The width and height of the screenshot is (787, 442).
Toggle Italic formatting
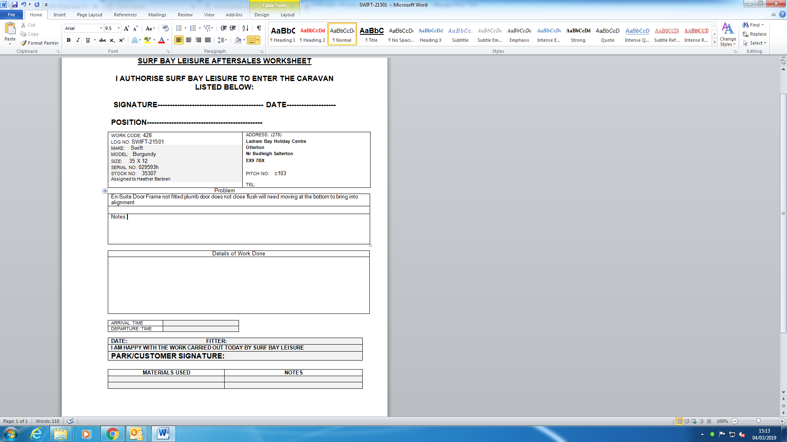78,40
